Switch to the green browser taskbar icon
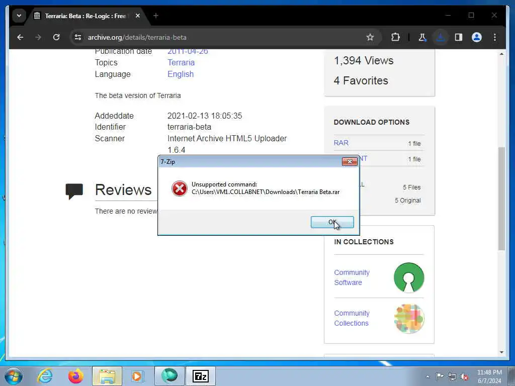The image size is (515, 386). point(169,376)
